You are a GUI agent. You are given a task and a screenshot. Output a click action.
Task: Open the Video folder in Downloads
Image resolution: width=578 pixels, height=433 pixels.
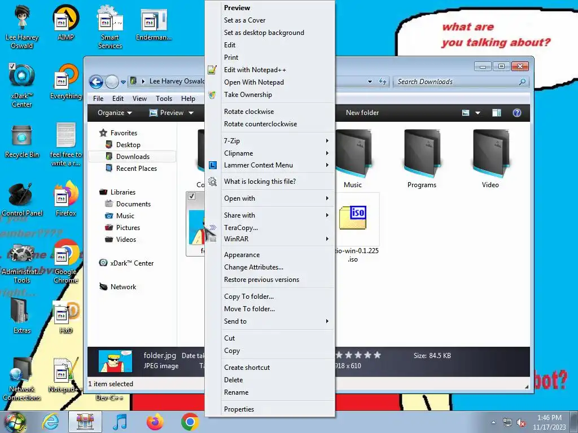pos(491,158)
